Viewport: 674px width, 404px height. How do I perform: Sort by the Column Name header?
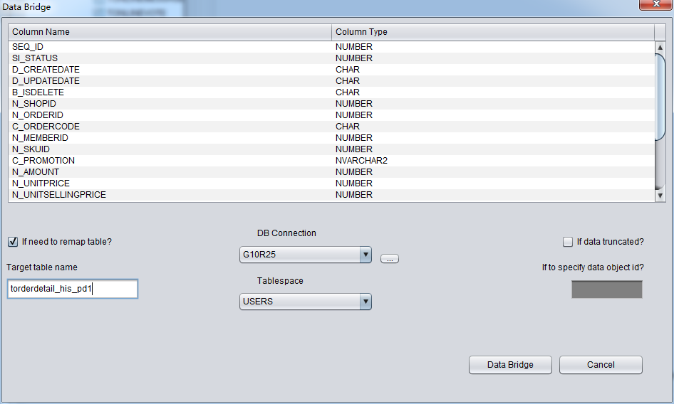[x=170, y=32]
